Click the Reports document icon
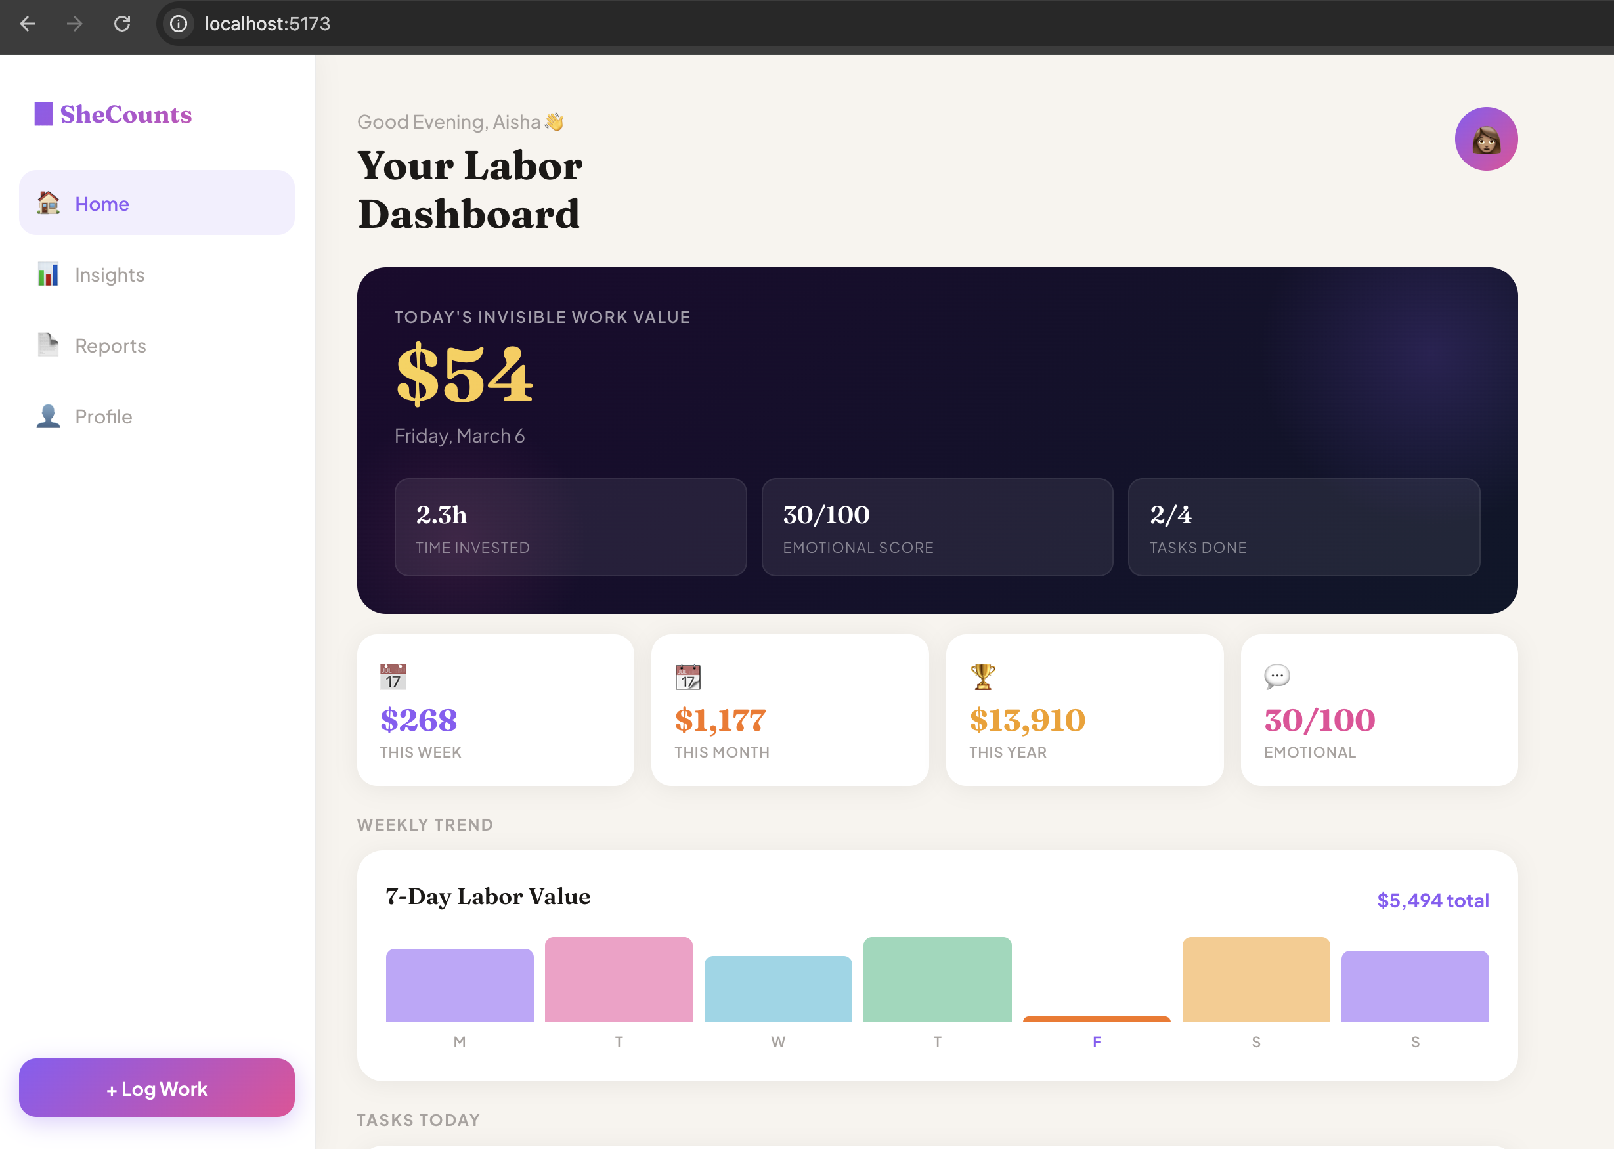1614x1149 pixels. [x=48, y=345]
